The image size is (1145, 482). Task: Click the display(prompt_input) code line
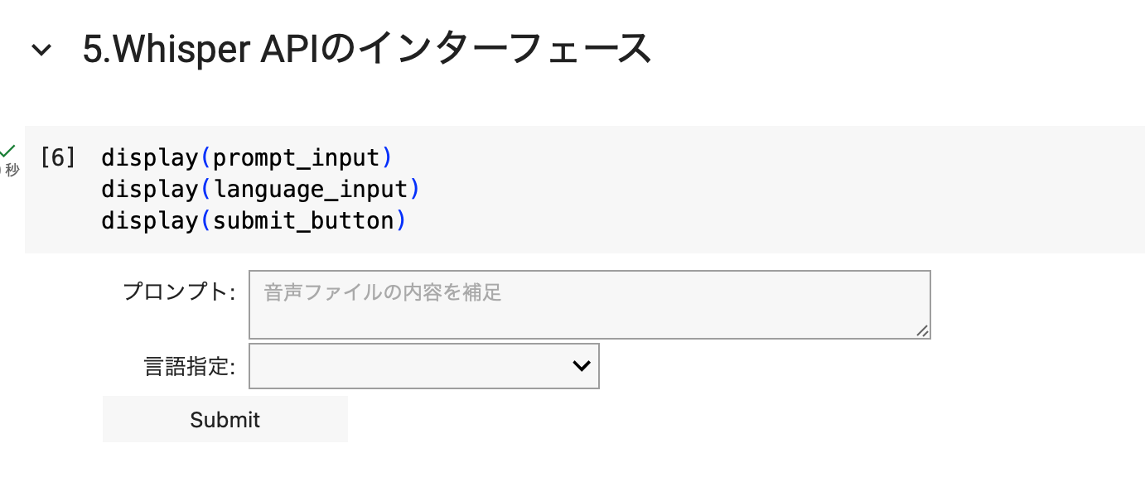pos(246,157)
